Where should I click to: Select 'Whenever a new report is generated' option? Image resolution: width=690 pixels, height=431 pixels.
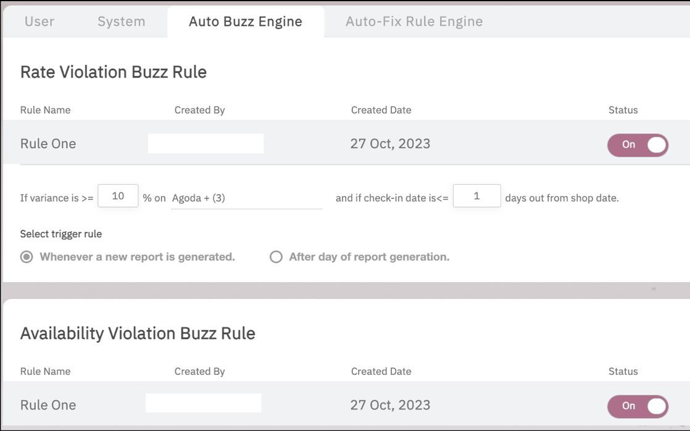(x=27, y=257)
